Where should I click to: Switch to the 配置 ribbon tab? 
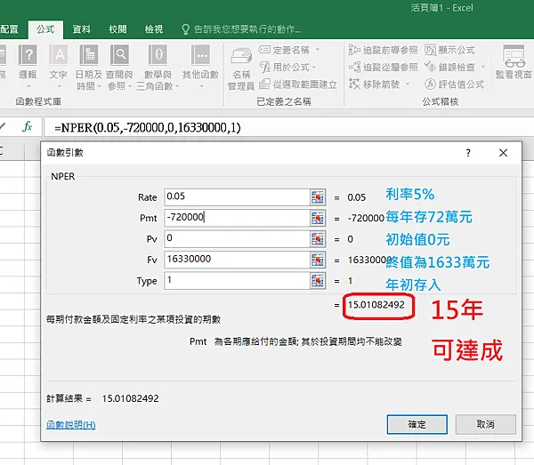[9, 29]
